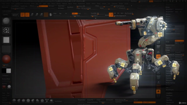Adjust the See-through slider

(143, 1)
